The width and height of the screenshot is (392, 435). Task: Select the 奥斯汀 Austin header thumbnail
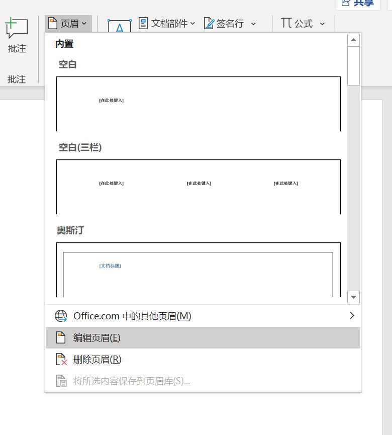pyautogui.click(x=199, y=270)
